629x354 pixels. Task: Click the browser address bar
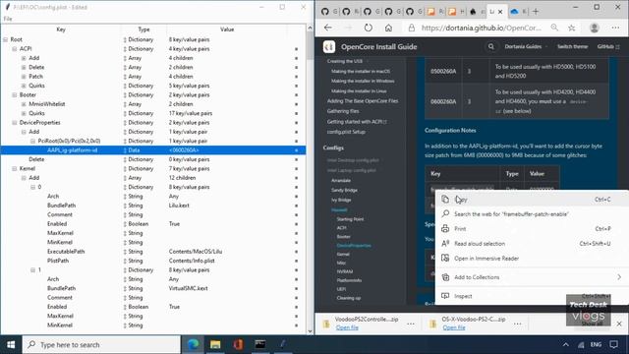click(482, 28)
